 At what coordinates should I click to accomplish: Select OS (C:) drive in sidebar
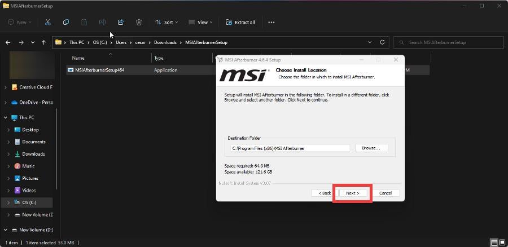(x=26, y=202)
